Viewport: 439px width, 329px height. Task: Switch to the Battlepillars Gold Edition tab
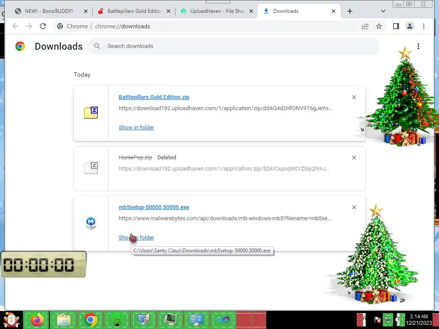point(134,11)
